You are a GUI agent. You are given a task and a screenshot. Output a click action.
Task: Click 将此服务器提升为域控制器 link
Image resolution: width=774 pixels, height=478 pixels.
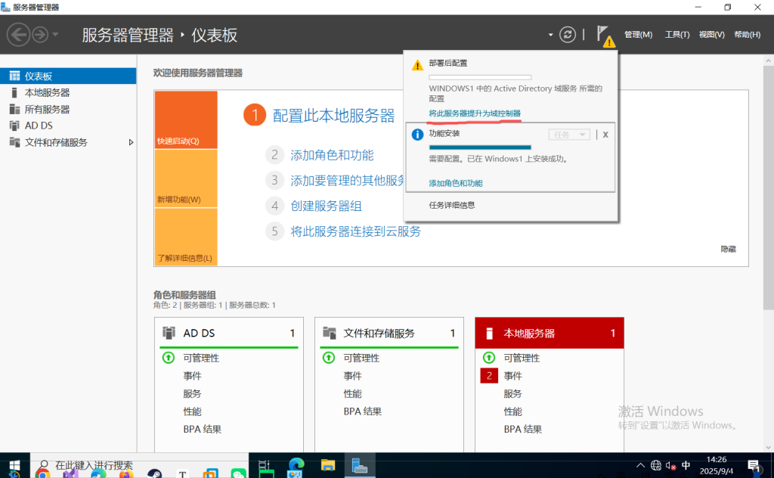pyautogui.click(x=474, y=113)
